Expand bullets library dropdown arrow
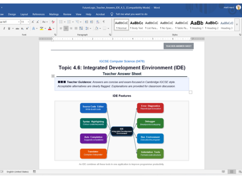The image size is (242, 181). point(65,22)
